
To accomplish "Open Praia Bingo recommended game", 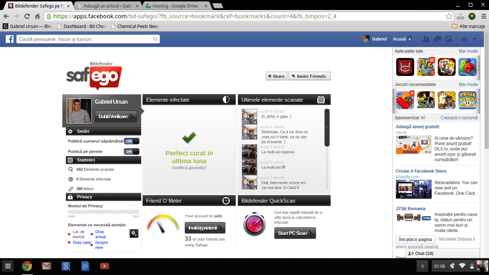I will (x=468, y=100).
